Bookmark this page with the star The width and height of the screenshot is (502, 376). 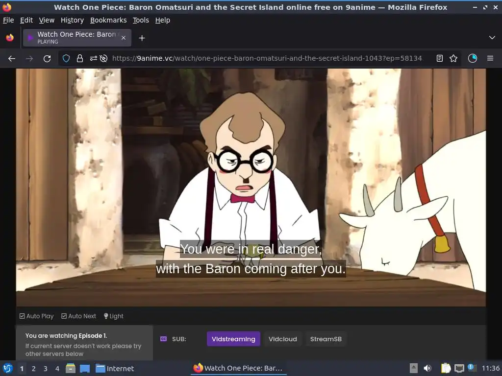tap(453, 59)
